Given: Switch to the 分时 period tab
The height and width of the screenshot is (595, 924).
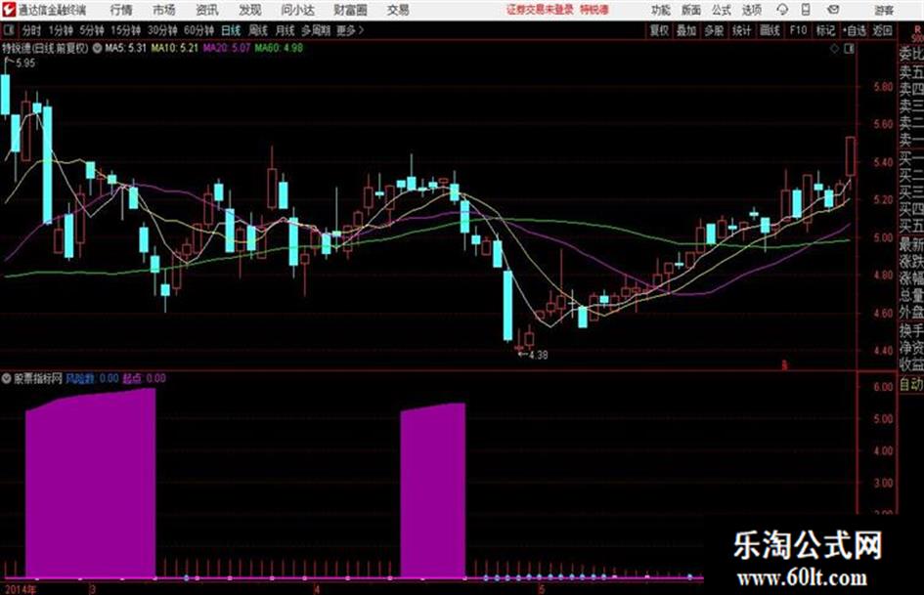Looking at the screenshot, I should click(32, 30).
